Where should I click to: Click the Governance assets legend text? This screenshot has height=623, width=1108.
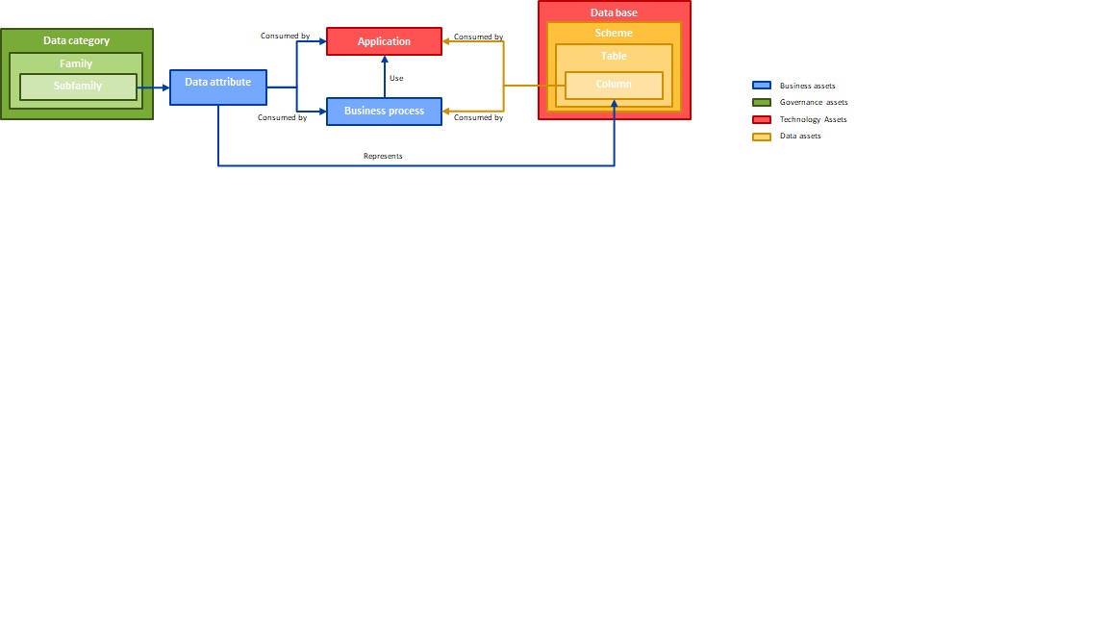(x=814, y=103)
